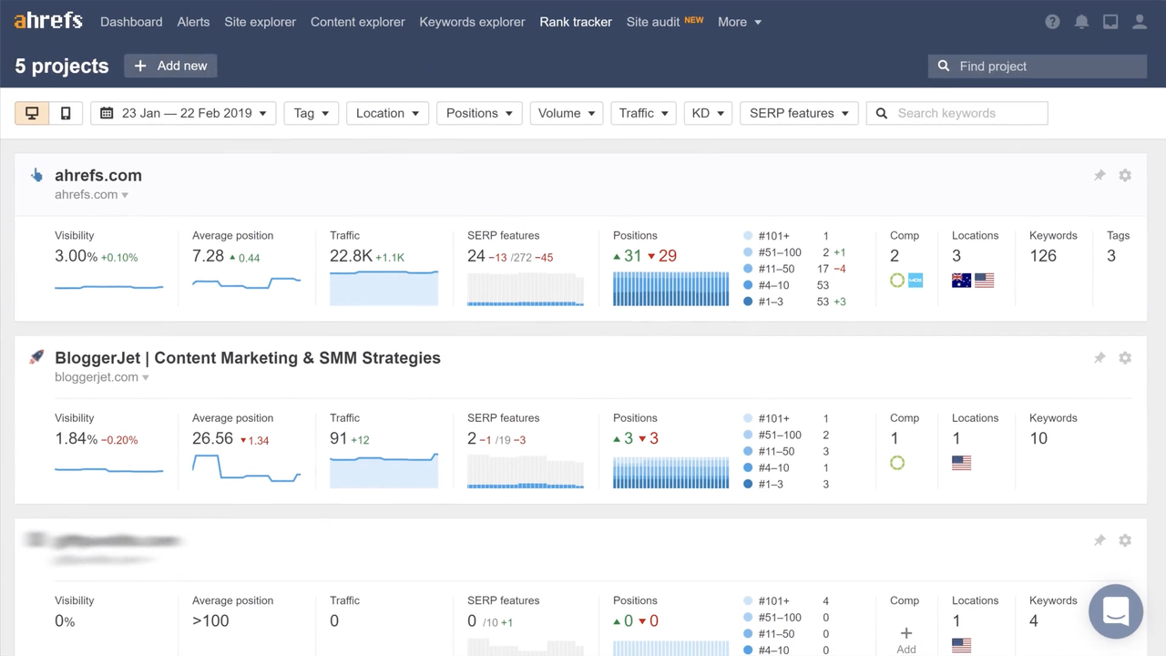Click the ahrefs.com Traffic trend chart
The image size is (1166, 656).
(384, 288)
